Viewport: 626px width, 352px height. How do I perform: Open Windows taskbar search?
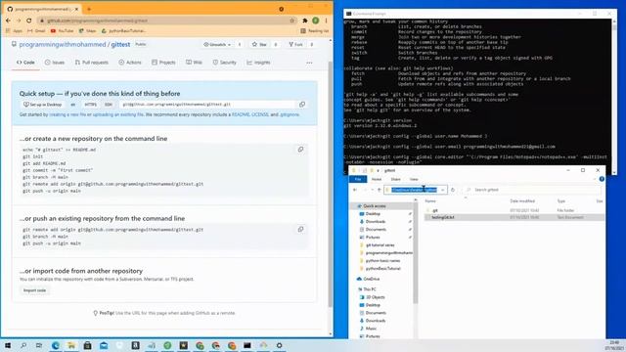point(23,345)
